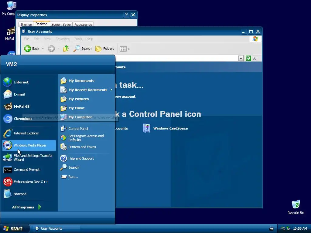Viewport: 311px width, 233px height.
Task: Expand My Recent Documents submenu
Action: pyautogui.click(x=86, y=90)
